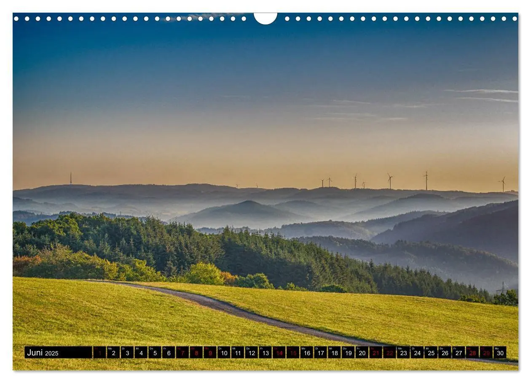Select date cell 11 in the calendar strip

[238, 353]
